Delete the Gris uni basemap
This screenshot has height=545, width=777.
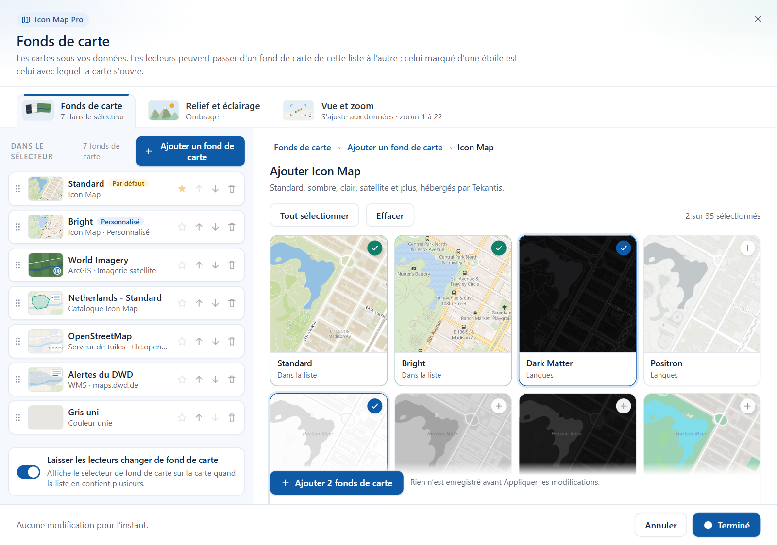coord(232,417)
